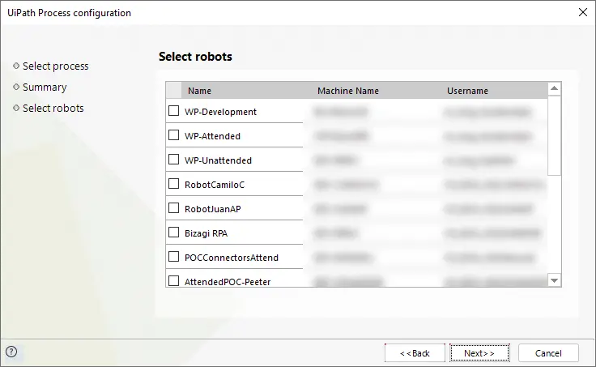Click the Next button
Screen dimensions: 596x367
tap(479, 353)
